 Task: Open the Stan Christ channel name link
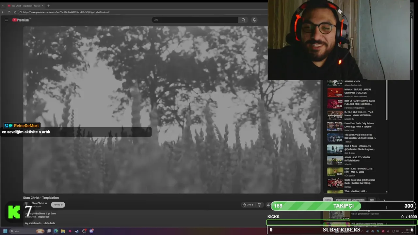(x=38, y=203)
